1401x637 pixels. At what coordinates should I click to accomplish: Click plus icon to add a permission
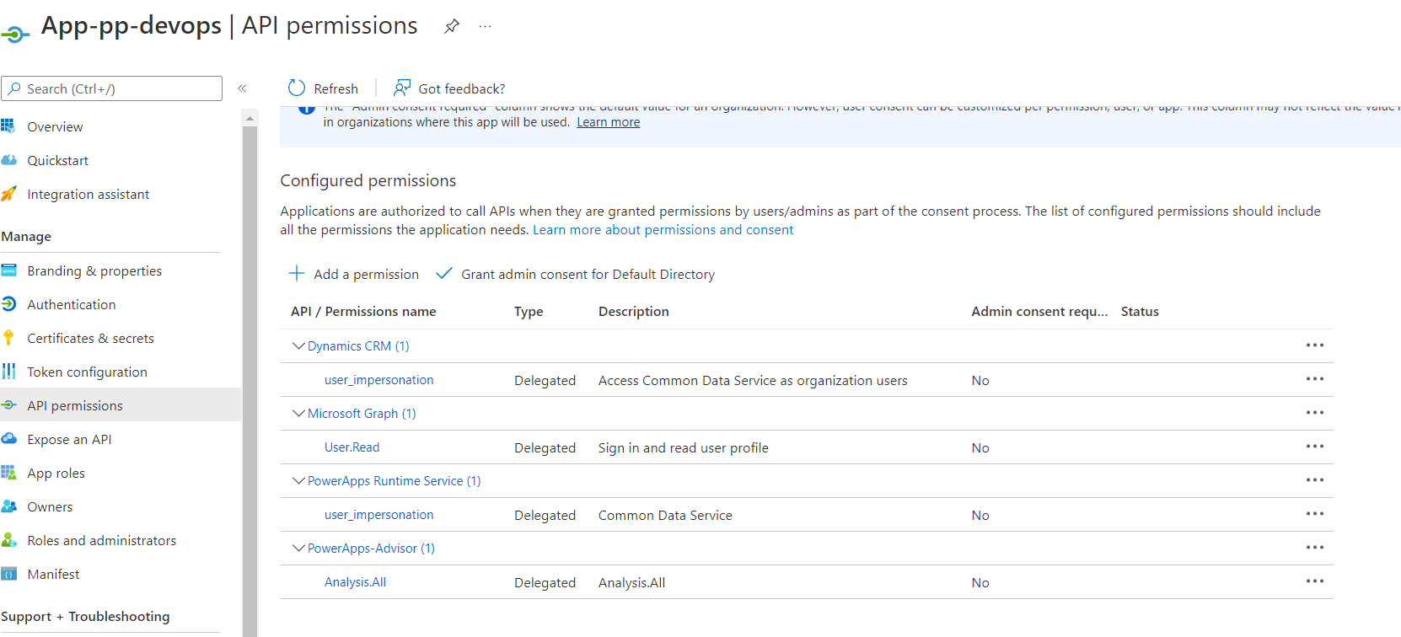pos(297,274)
